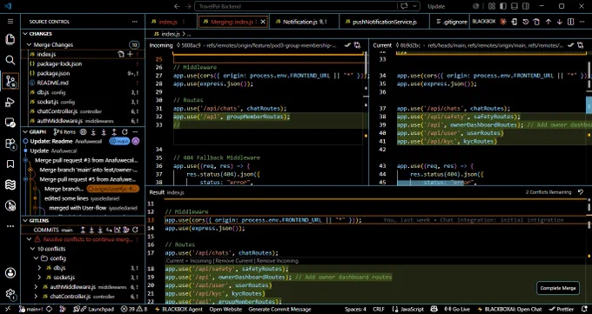Select package-lock.json in Merge Changes
Image resolution: width=592 pixels, height=314 pixels.
[x=83, y=63]
